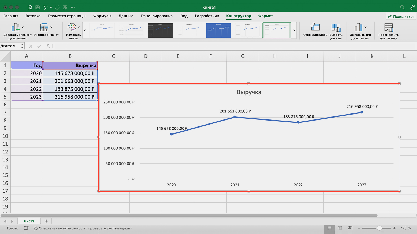Open the Экспресс-макет layout icon
The image size is (417, 234).
[x=44, y=27]
